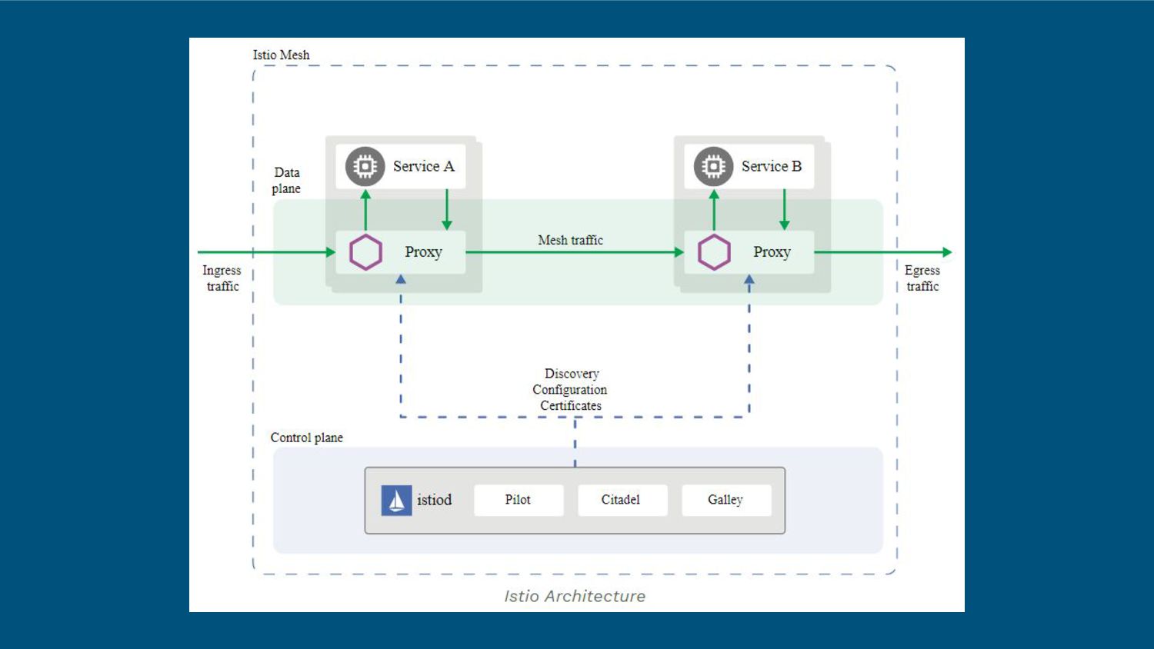Image resolution: width=1154 pixels, height=649 pixels.
Task: Click the Service B chip icon
Action: (x=713, y=166)
